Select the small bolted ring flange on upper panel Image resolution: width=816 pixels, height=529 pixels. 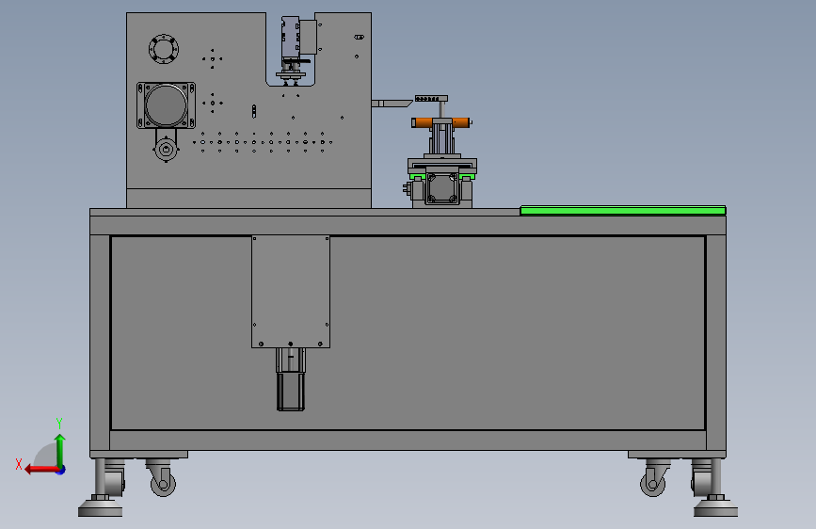pos(164,49)
